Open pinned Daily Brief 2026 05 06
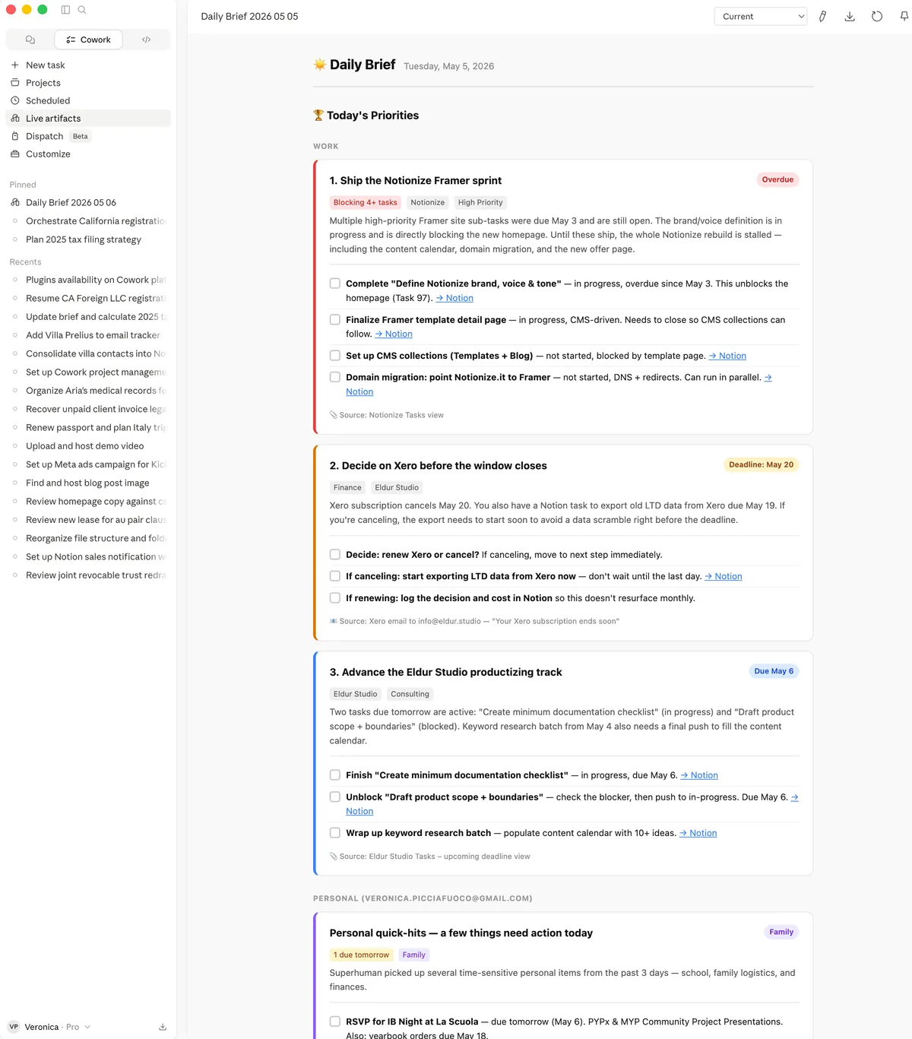Image resolution: width=912 pixels, height=1039 pixels. pos(88,203)
